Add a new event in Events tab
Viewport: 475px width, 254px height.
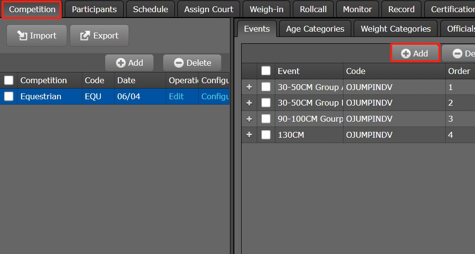pyautogui.click(x=415, y=54)
